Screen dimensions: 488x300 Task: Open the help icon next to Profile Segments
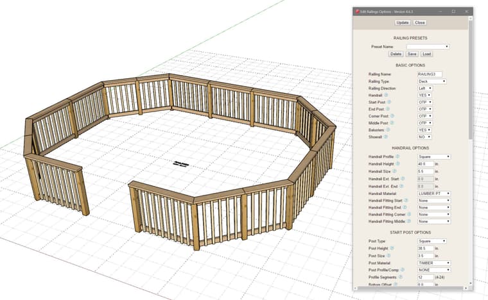401,277
